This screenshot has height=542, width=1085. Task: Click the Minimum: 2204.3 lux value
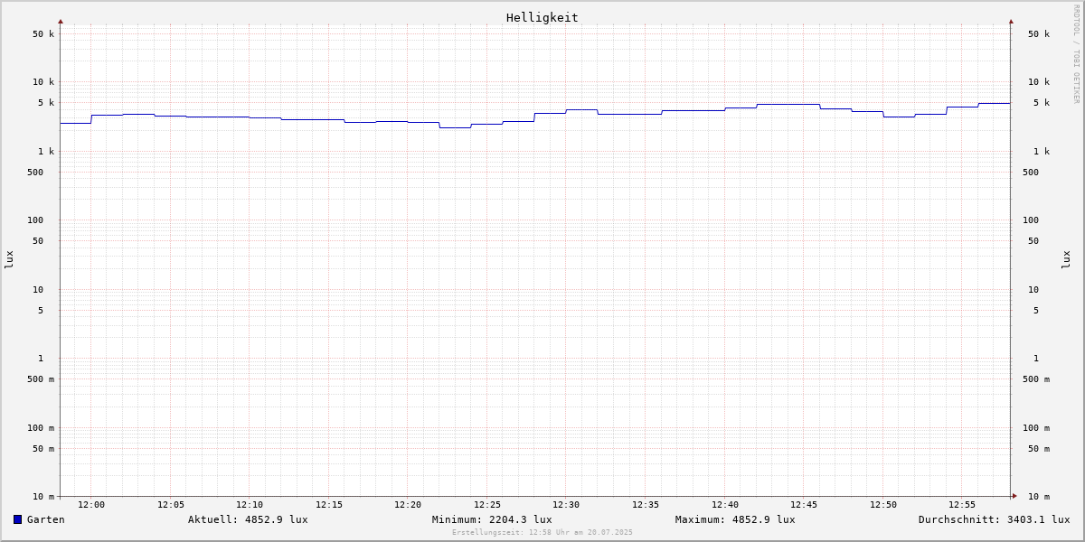(x=492, y=519)
